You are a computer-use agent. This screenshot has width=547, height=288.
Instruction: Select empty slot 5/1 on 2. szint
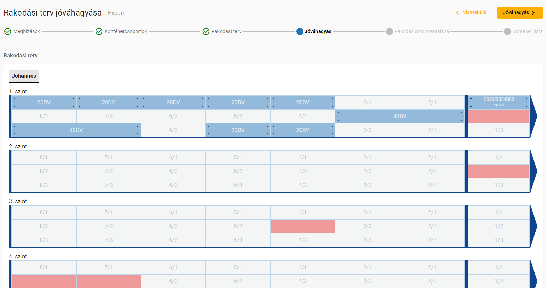point(238,157)
